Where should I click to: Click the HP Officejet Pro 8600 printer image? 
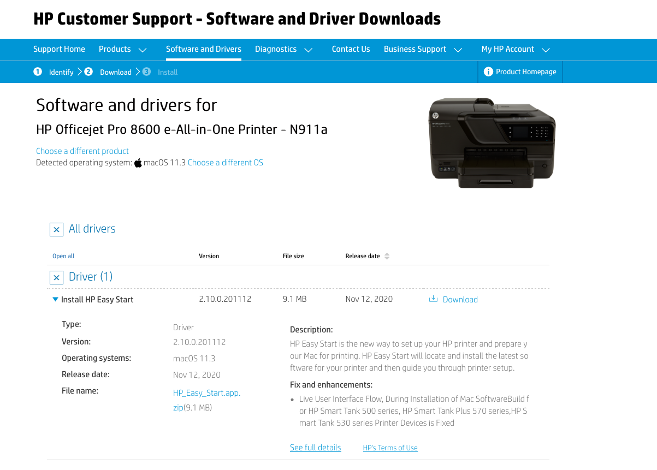point(493,142)
